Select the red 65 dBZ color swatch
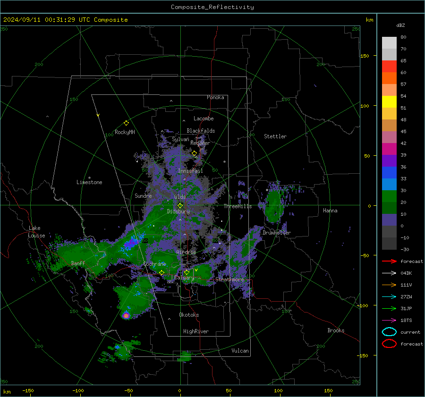Viewport: 425px width, 397px height. (389, 67)
